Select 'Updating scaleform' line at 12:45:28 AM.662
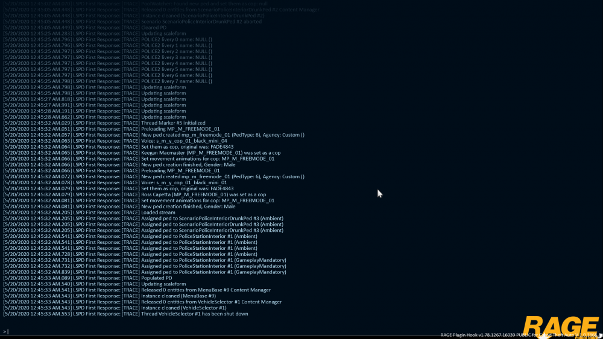The height and width of the screenshot is (339, 603). coord(95,117)
